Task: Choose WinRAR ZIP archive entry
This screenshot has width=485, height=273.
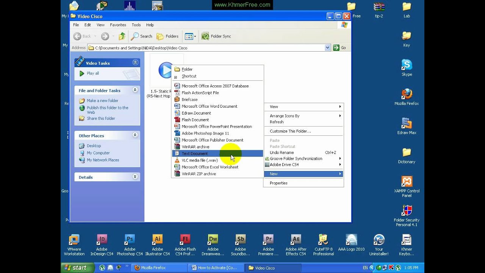Action: point(217,174)
